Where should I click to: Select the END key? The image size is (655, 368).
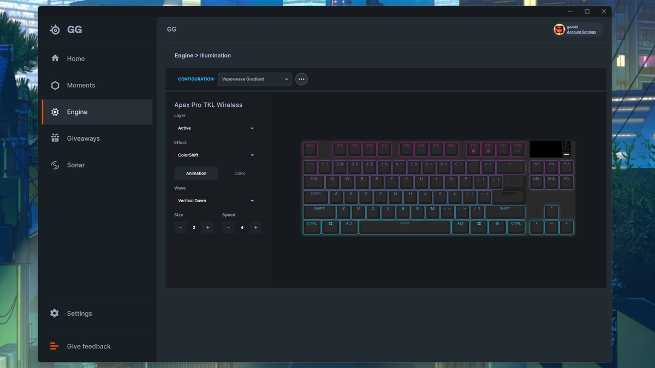pos(551,182)
